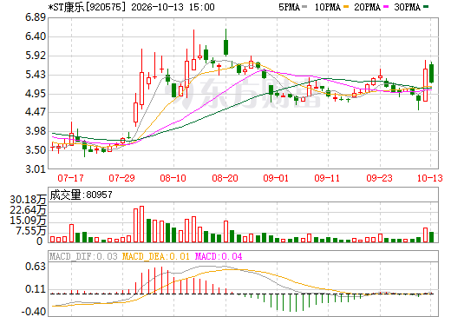Click price axis value 6.40
This screenshot has width=451, height=317.
coord(36,36)
